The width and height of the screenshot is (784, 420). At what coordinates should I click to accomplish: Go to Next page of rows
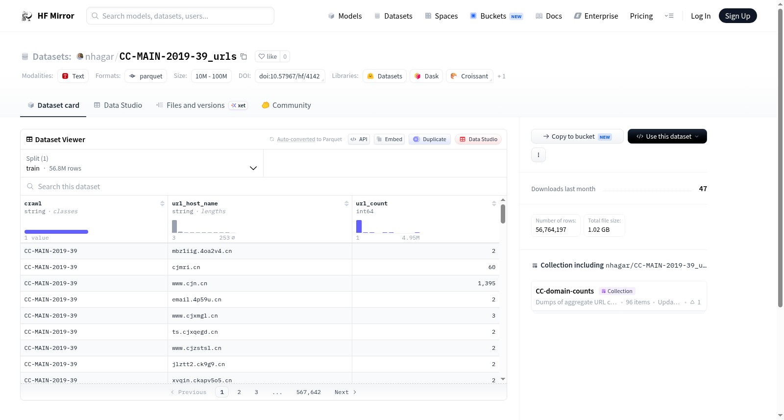click(x=345, y=392)
